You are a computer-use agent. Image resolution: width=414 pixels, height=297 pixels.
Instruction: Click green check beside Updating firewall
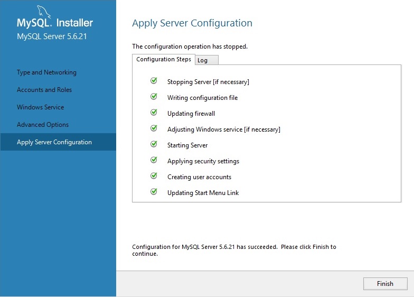point(154,112)
